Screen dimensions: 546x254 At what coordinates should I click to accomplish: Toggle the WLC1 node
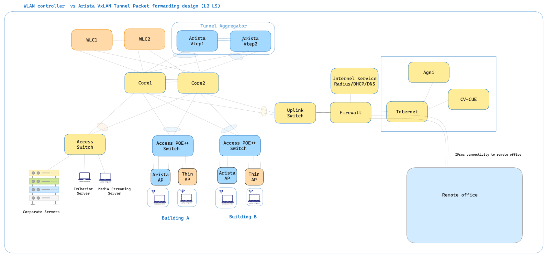pyautogui.click(x=92, y=39)
